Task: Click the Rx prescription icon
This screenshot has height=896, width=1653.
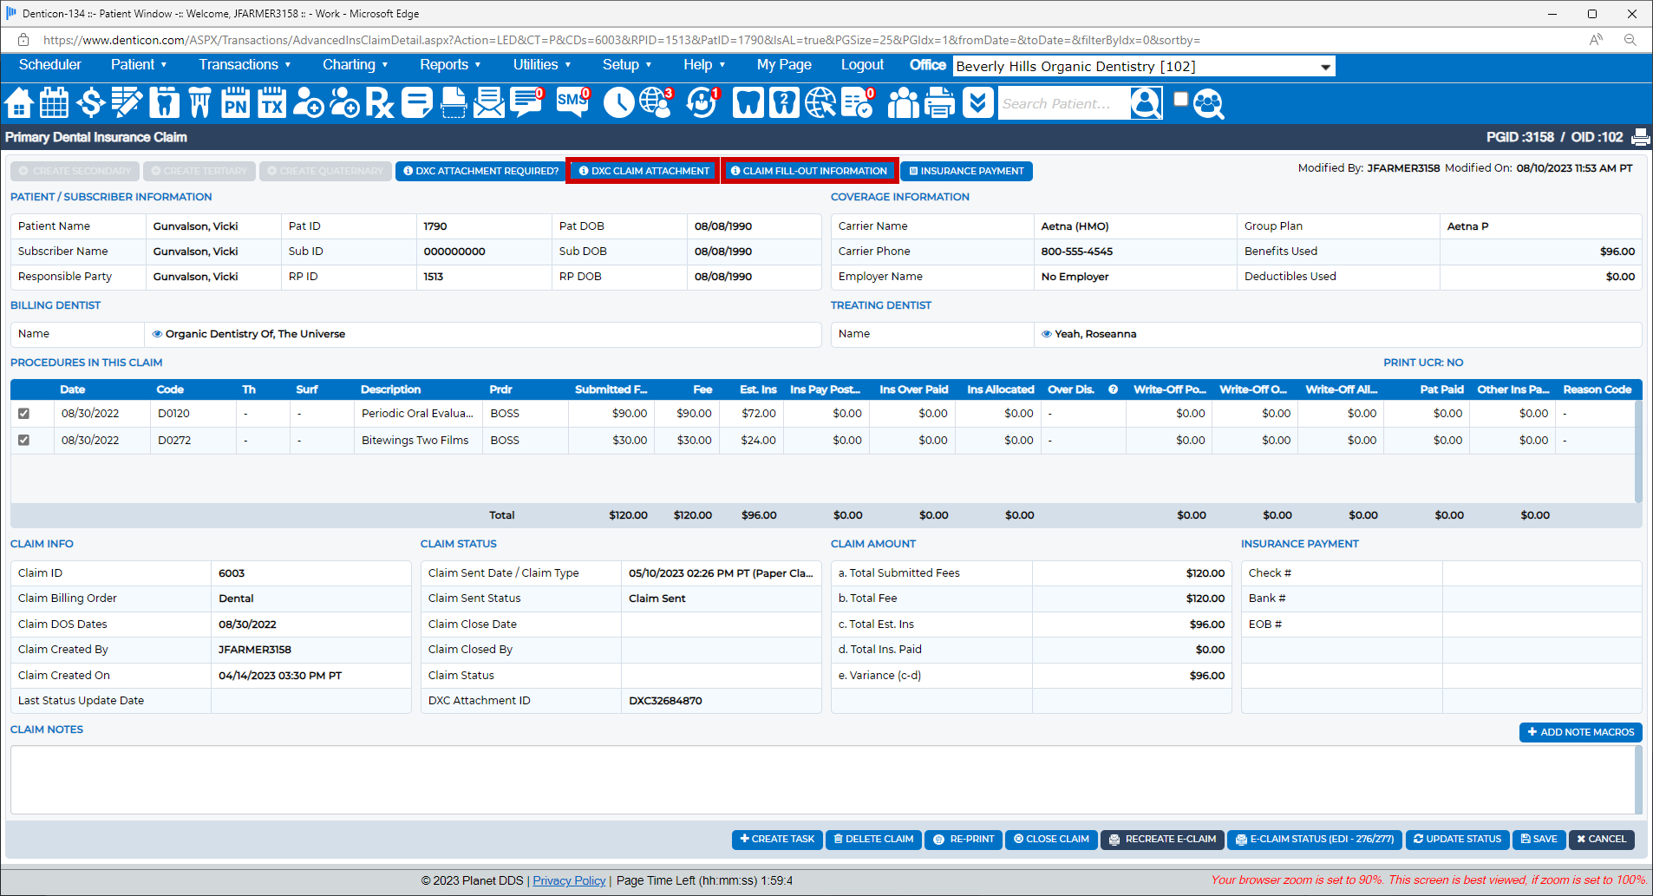Action: coord(379,103)
